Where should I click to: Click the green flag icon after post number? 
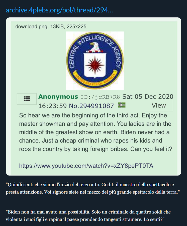[x=122, y=105]
